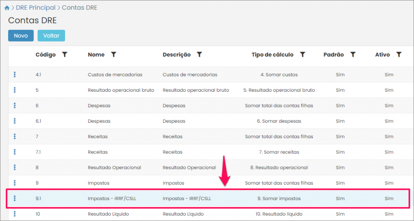The width and height of the screenshot is (414, 221).
Task: Open three-dot menu for code 7.1 row
Action: 15,152
